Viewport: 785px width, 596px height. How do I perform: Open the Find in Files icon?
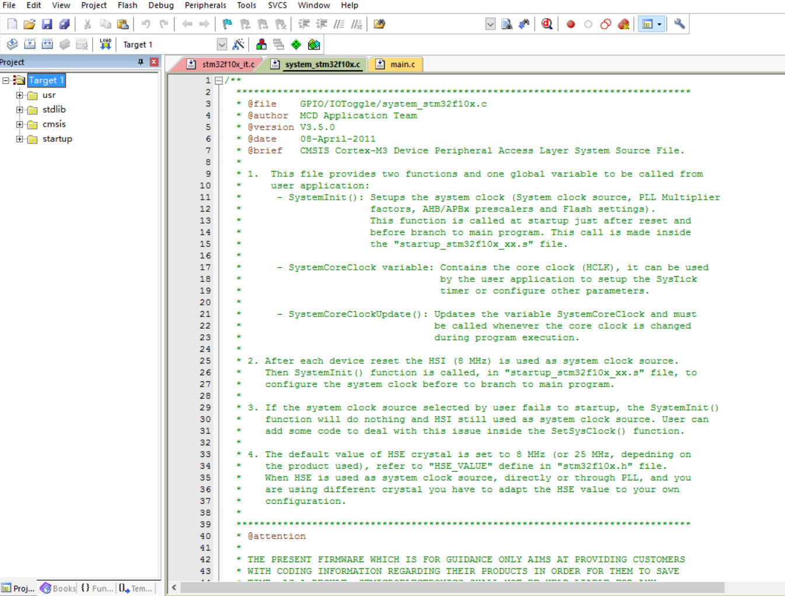point(379,24)
